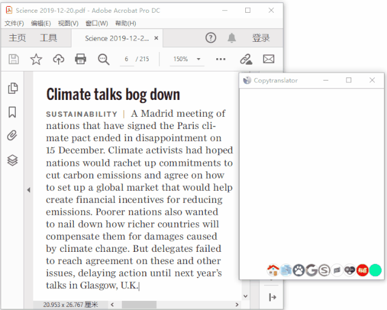Collapse the left navigation pane arrow
The height and width of the screenshot is (310, 387).
[28, 190]
